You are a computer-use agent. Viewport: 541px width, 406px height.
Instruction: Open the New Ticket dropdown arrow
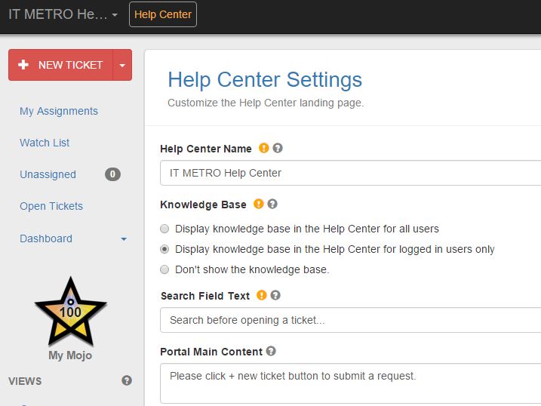pos(122,65)
